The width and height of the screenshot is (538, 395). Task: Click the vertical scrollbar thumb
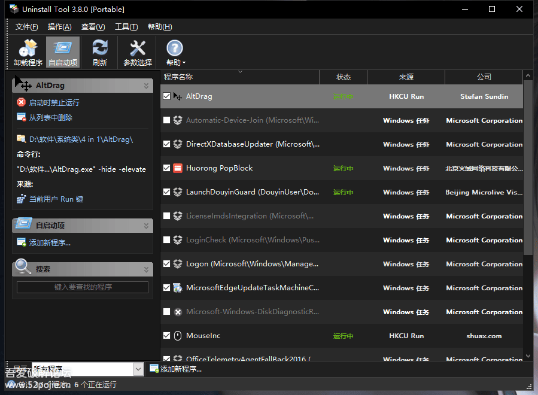528,168
